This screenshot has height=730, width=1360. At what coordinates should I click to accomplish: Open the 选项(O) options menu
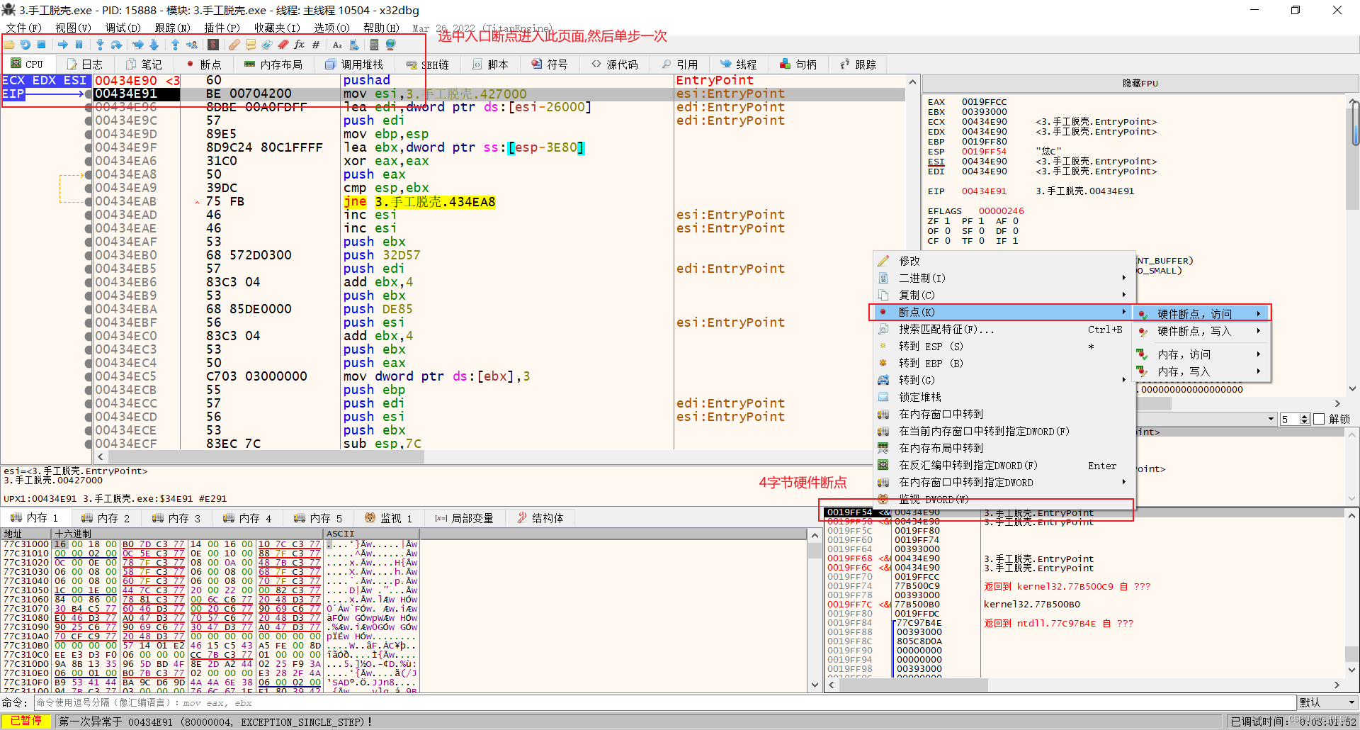[x=331, y=28]
